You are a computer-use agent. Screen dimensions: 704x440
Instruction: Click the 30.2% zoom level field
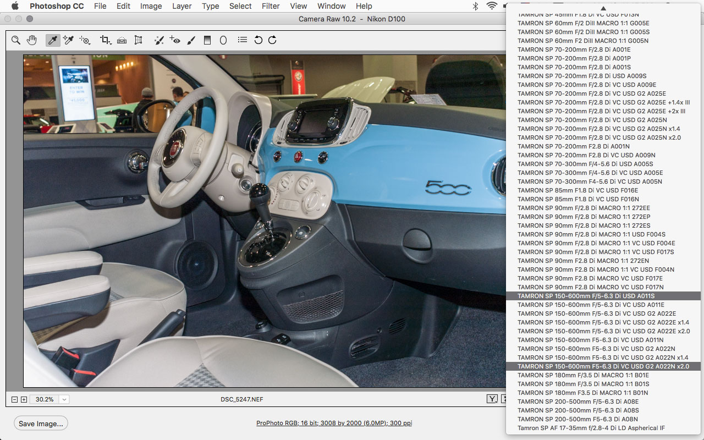[45, 399]
